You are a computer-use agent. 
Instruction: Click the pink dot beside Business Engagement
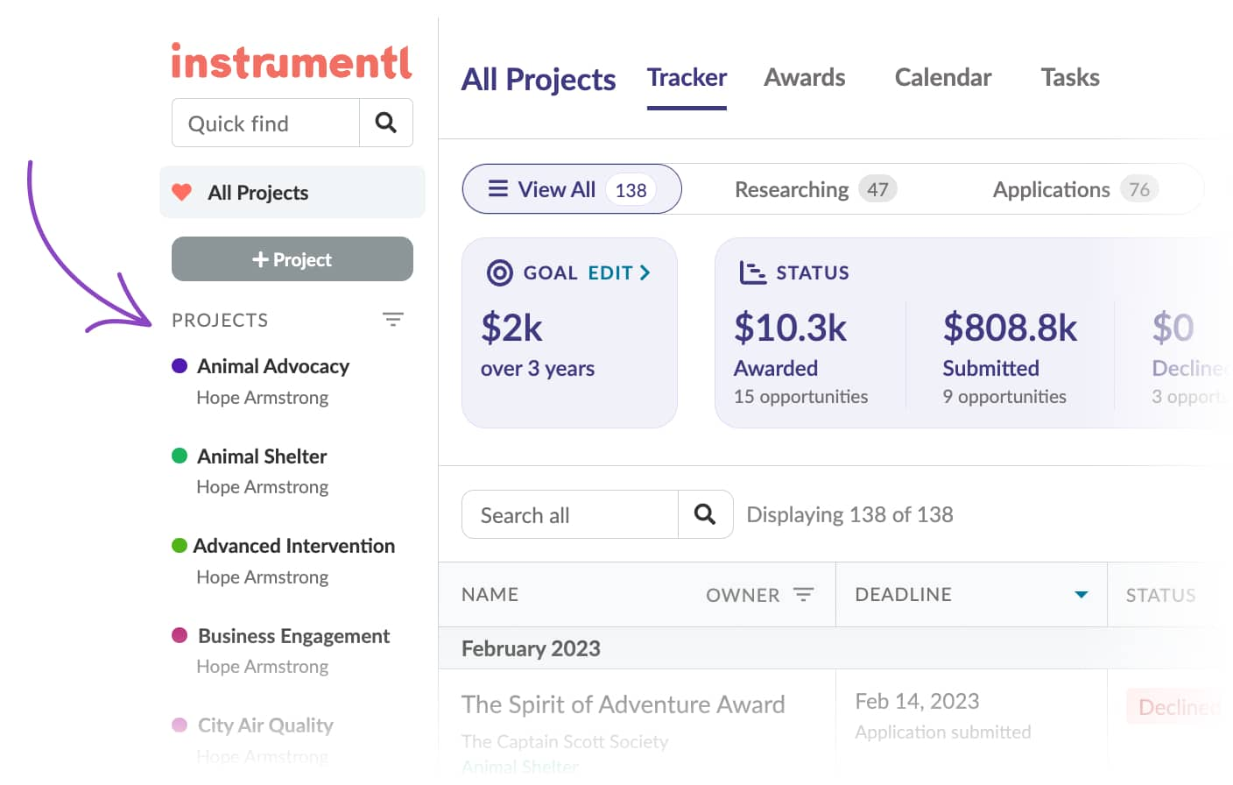coord(179,635)
